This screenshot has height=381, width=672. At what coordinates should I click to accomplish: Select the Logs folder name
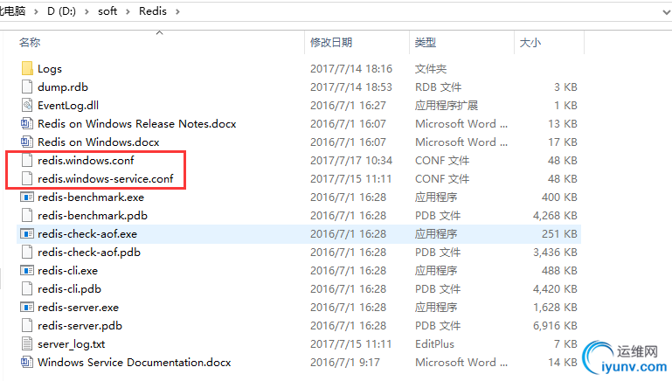tap(50, 68)
